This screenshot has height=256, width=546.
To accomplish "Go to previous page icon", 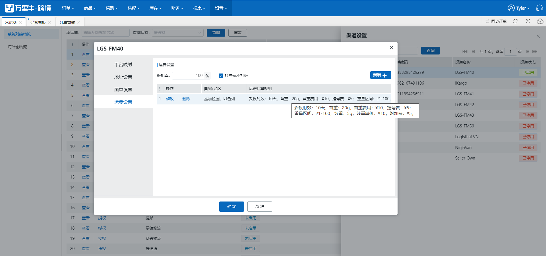I will [473, 51].
